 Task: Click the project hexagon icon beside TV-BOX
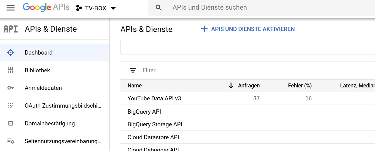[x=79, y=8]
